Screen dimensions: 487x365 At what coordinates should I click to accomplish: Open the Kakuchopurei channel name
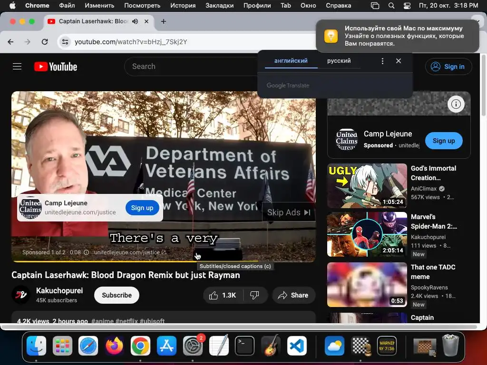click(x=59, y=290)
